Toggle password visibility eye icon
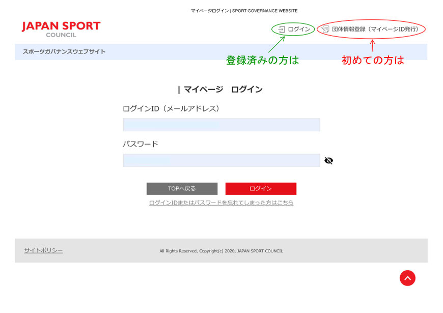The height and width of the screenshot is (313, 443). pos(328,160)
